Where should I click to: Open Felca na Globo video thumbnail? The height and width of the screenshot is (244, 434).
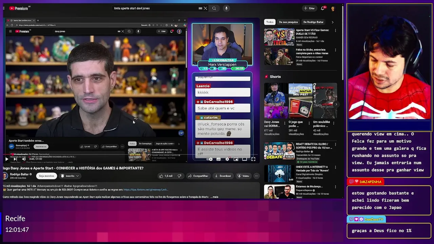(279, 56)
